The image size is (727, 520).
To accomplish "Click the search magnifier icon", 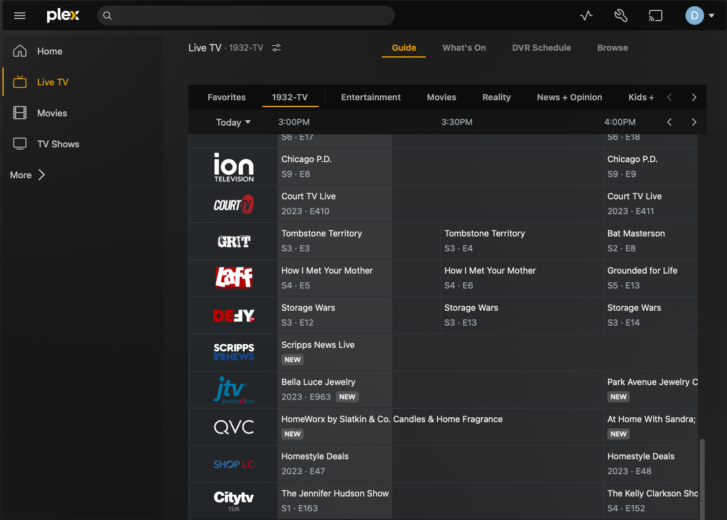I will coord(108,15).
